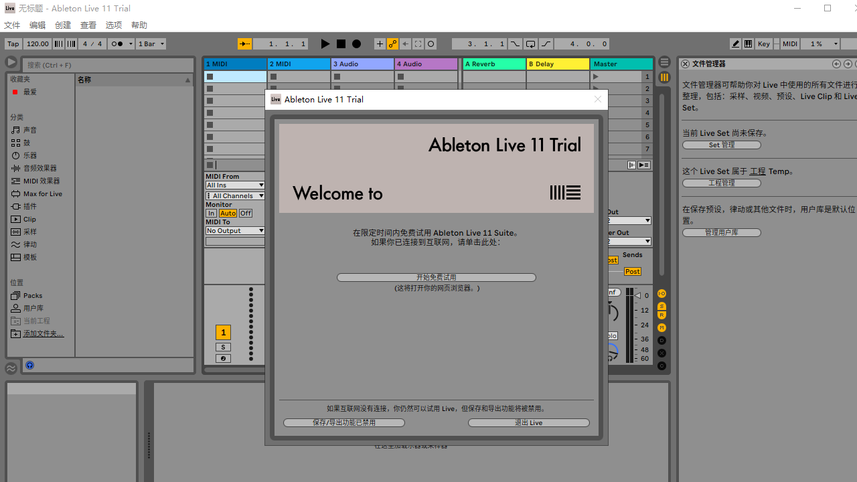Open the All Channels dropdown
Image resolution: width=857 pixels, height=482 pixels.
235,195
